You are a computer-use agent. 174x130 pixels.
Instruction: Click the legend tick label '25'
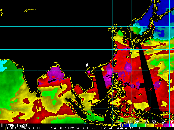(x=137, y=122)
